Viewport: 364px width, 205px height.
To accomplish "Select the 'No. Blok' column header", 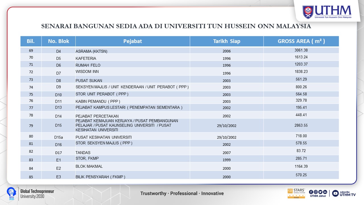I will pyautogui.click(x=59, y=41).
